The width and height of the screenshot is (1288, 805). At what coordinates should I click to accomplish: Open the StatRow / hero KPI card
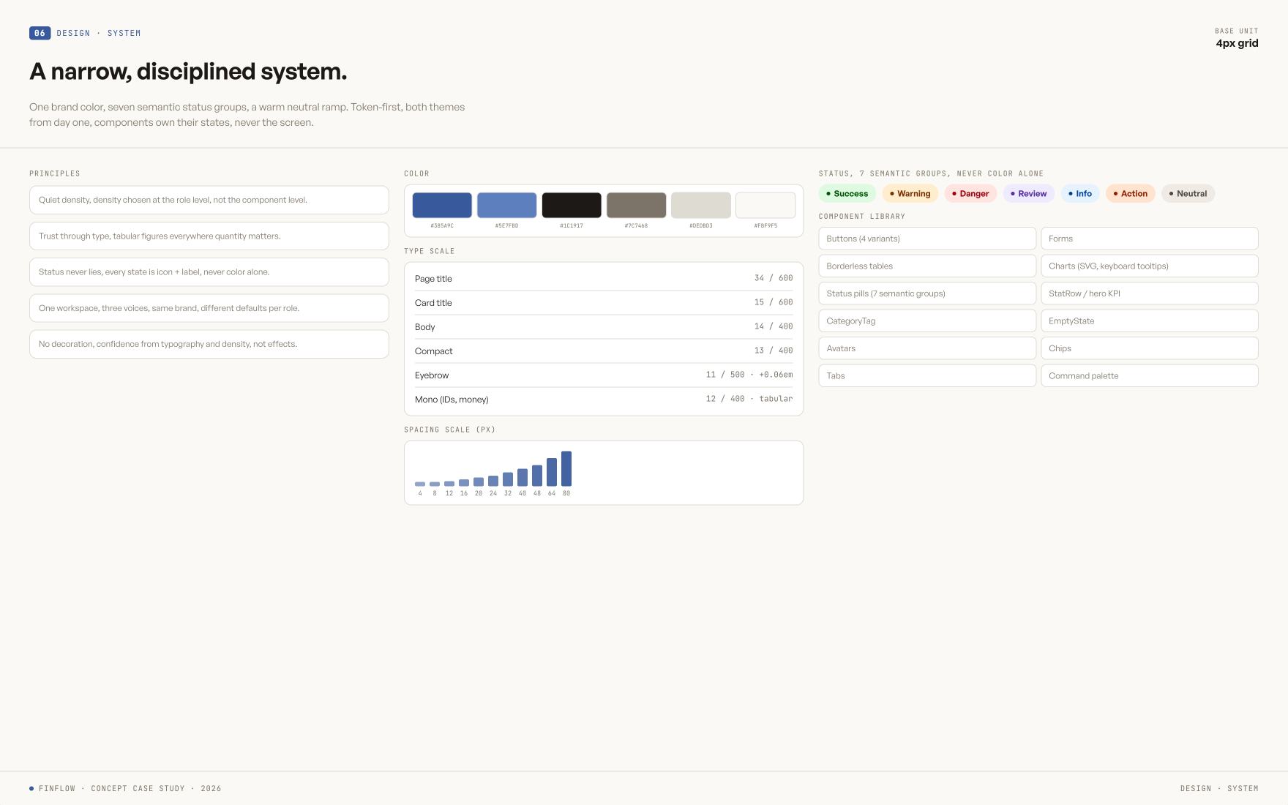tap(1150, 293)
